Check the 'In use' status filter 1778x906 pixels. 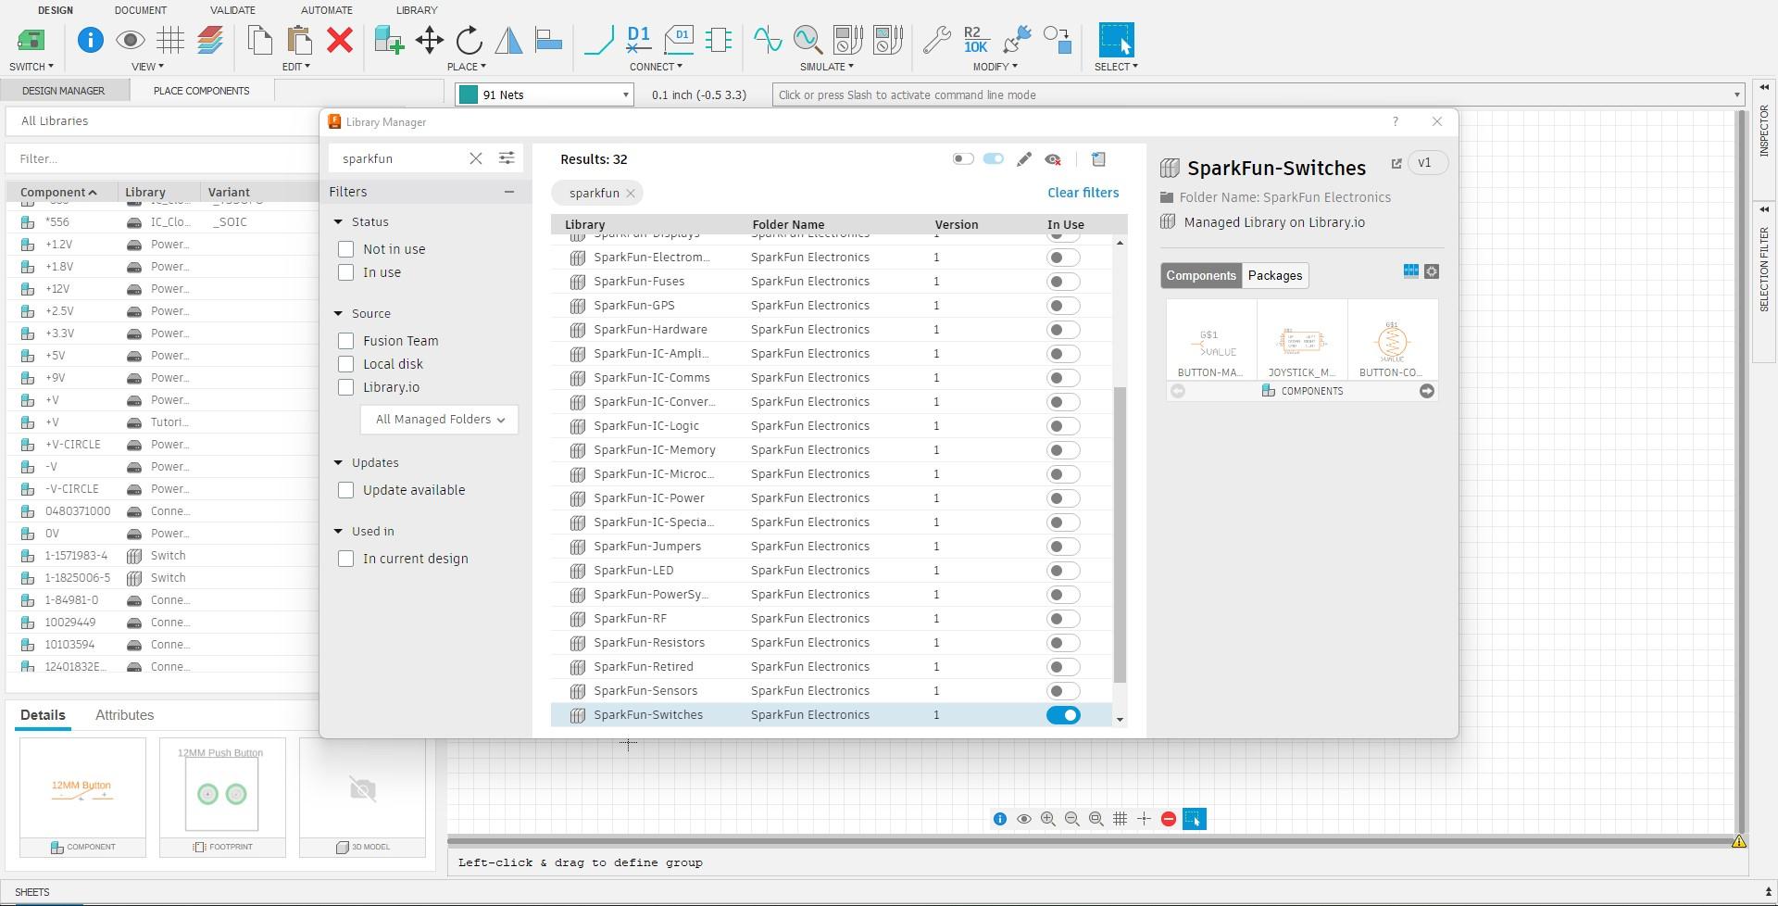click(x=346, y=272)
